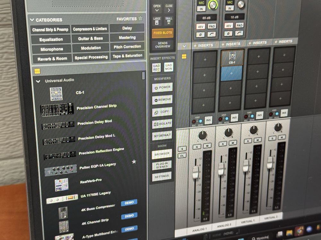Click pan knob on Analog 2

point(228,133)
